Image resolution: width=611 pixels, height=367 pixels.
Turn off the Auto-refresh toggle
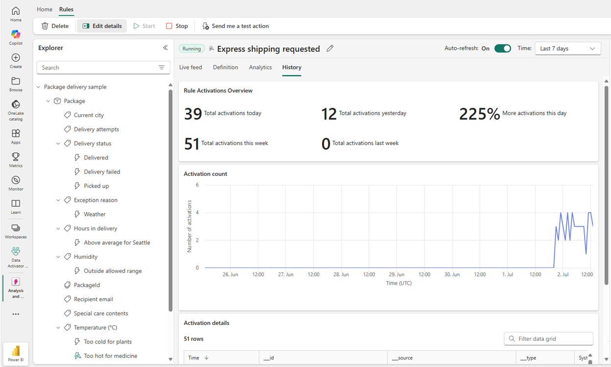click(502, 49)
